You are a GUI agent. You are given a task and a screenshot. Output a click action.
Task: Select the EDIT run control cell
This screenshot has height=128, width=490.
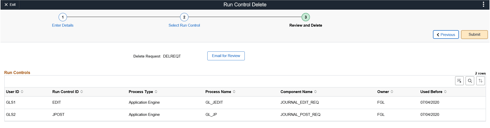(57, 102)
